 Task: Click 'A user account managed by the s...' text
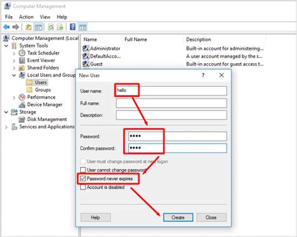[224, 56]
